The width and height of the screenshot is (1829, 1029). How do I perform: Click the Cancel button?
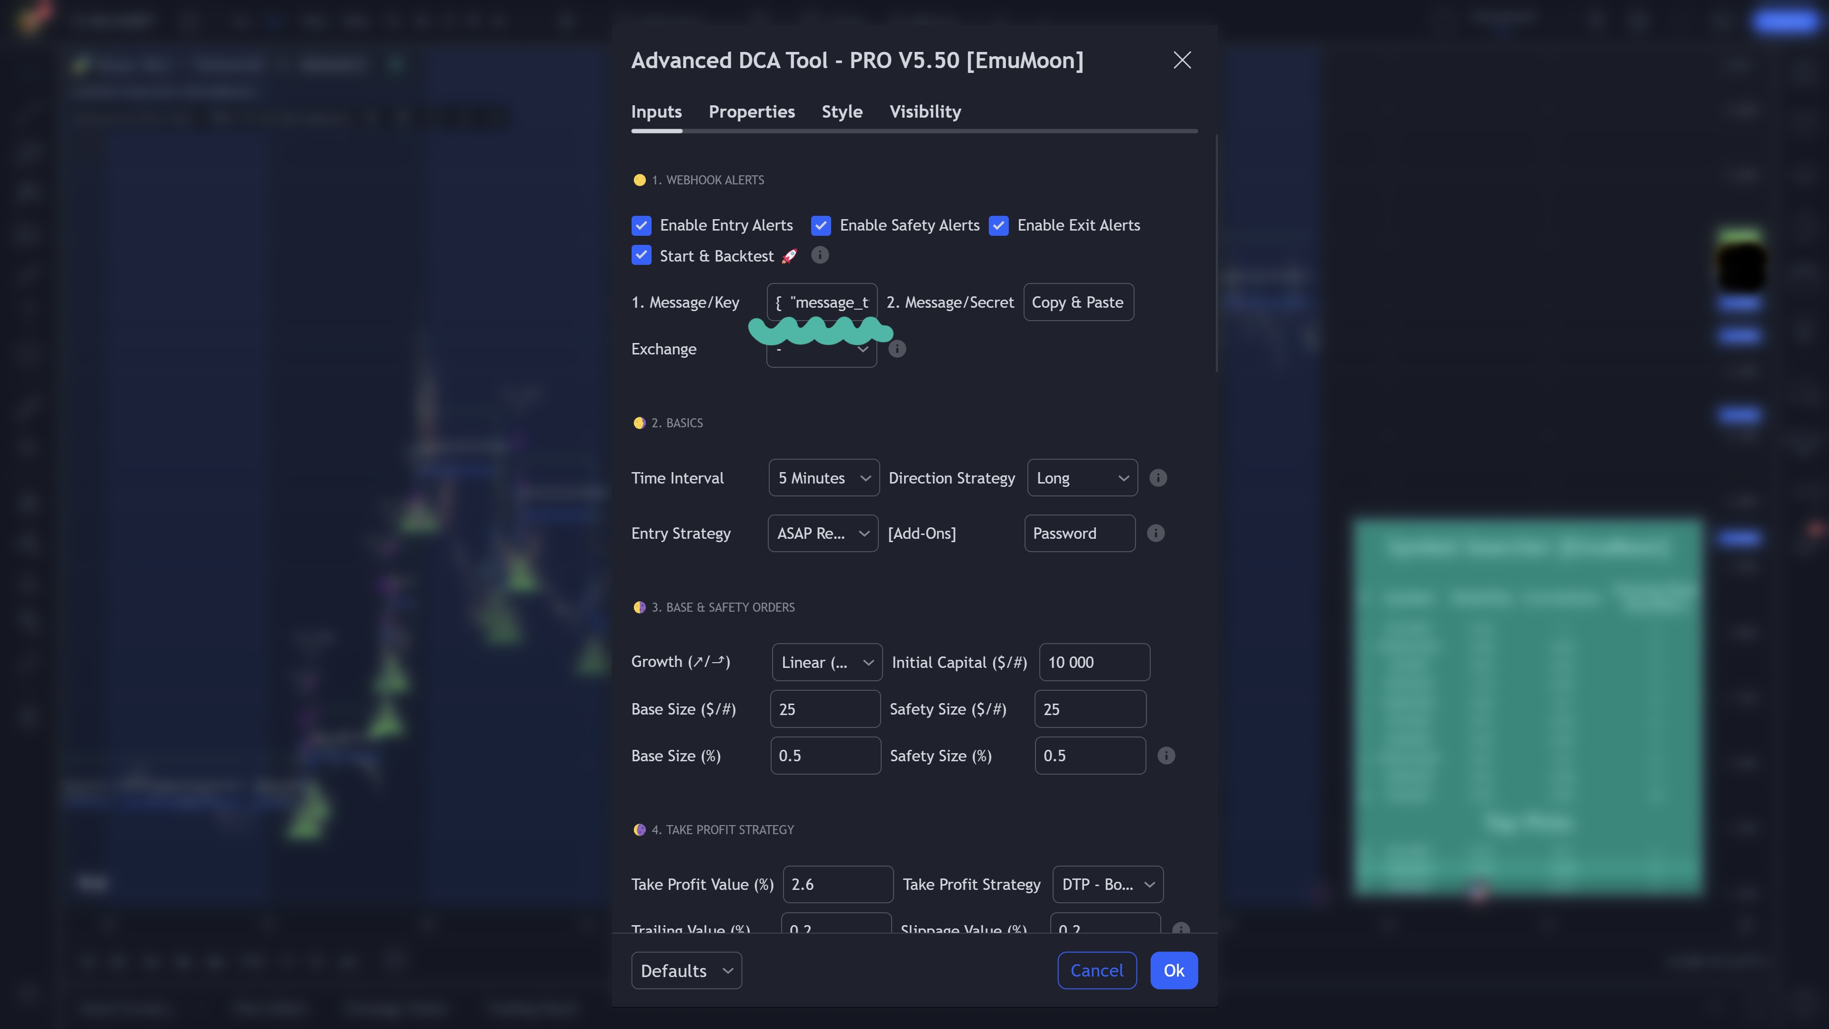pyautogui.click(x=1096, y=971)
